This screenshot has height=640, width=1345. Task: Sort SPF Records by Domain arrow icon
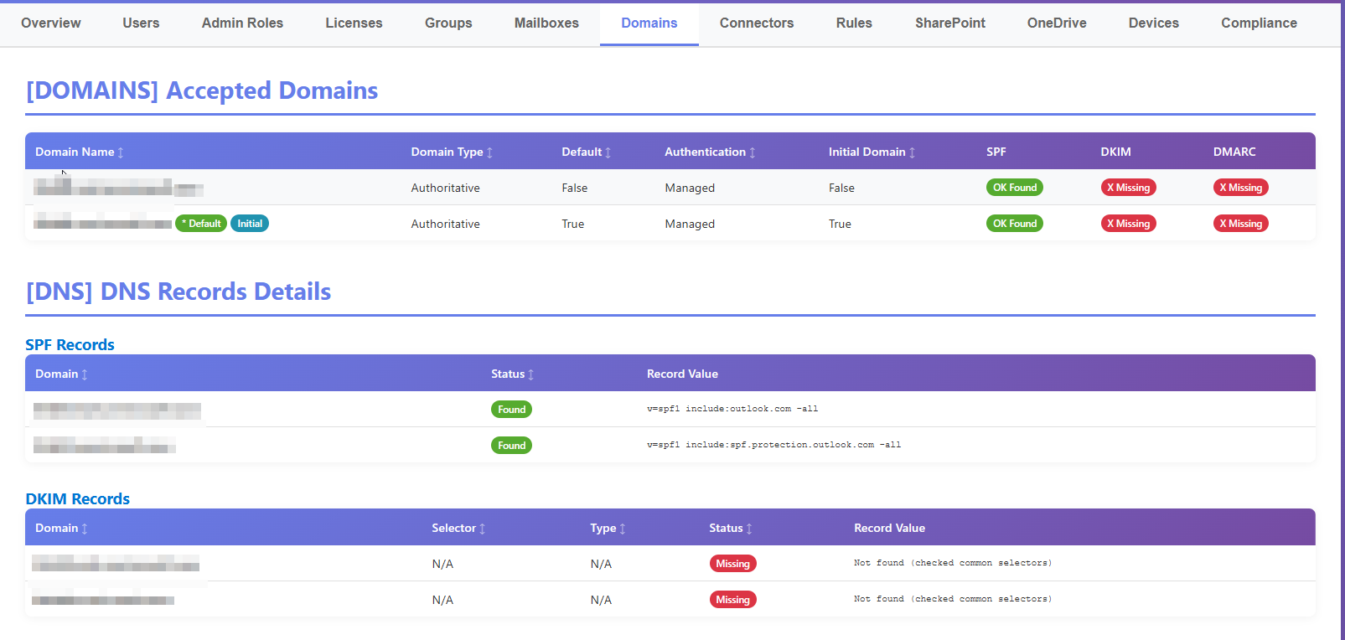click(85, 374)
